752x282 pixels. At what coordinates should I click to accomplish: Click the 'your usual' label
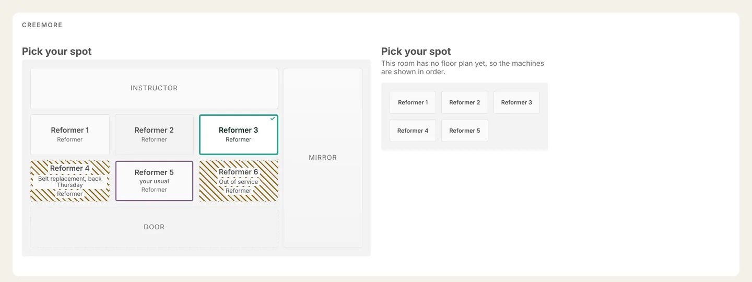point(154,181)
